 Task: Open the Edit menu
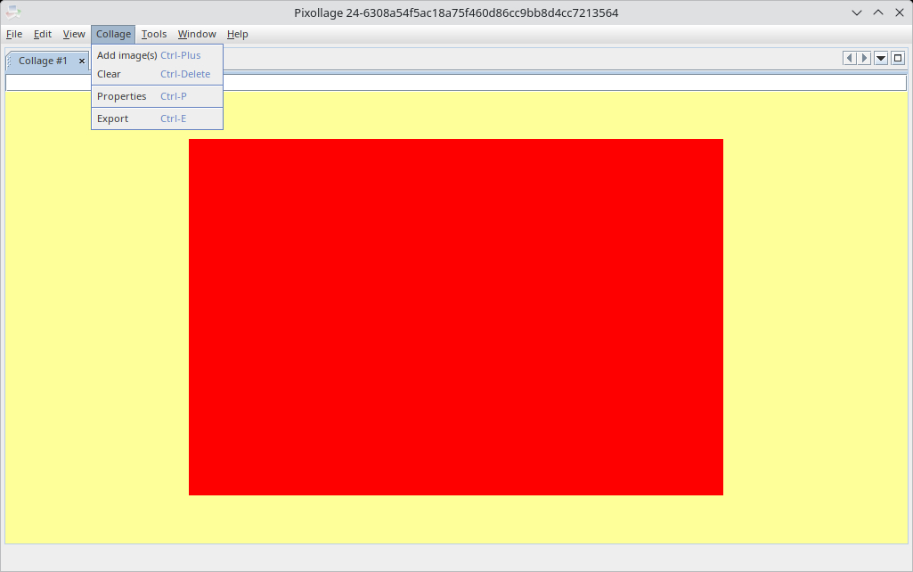point(43,34)
